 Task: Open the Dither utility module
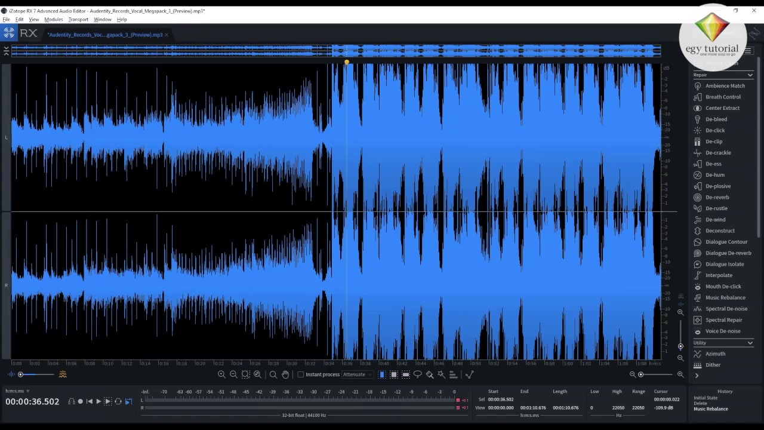707,365
